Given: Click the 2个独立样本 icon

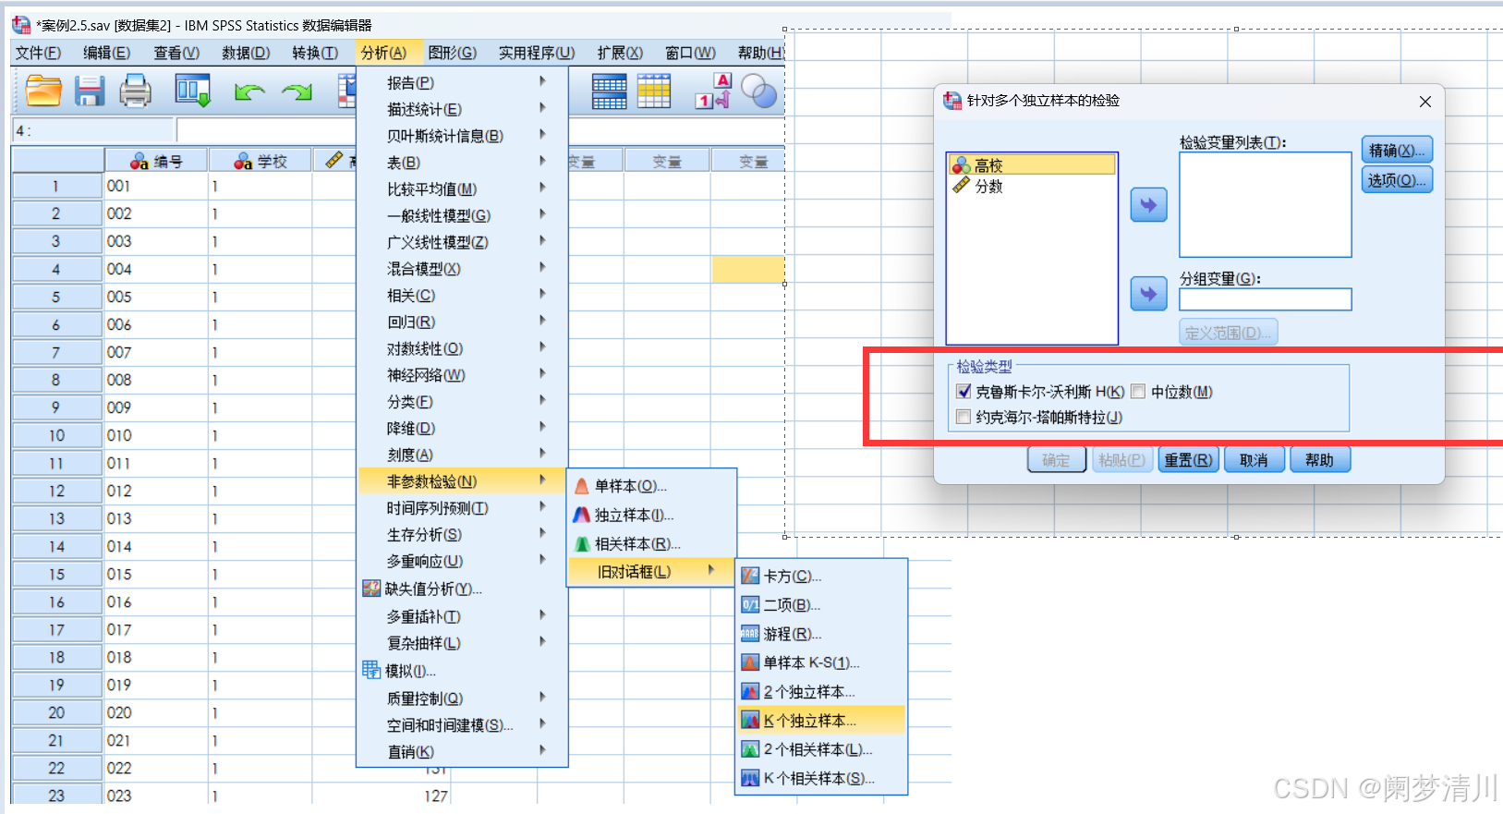Looking at the screenshot, I should pyautogui.click(x=750, y=691).
